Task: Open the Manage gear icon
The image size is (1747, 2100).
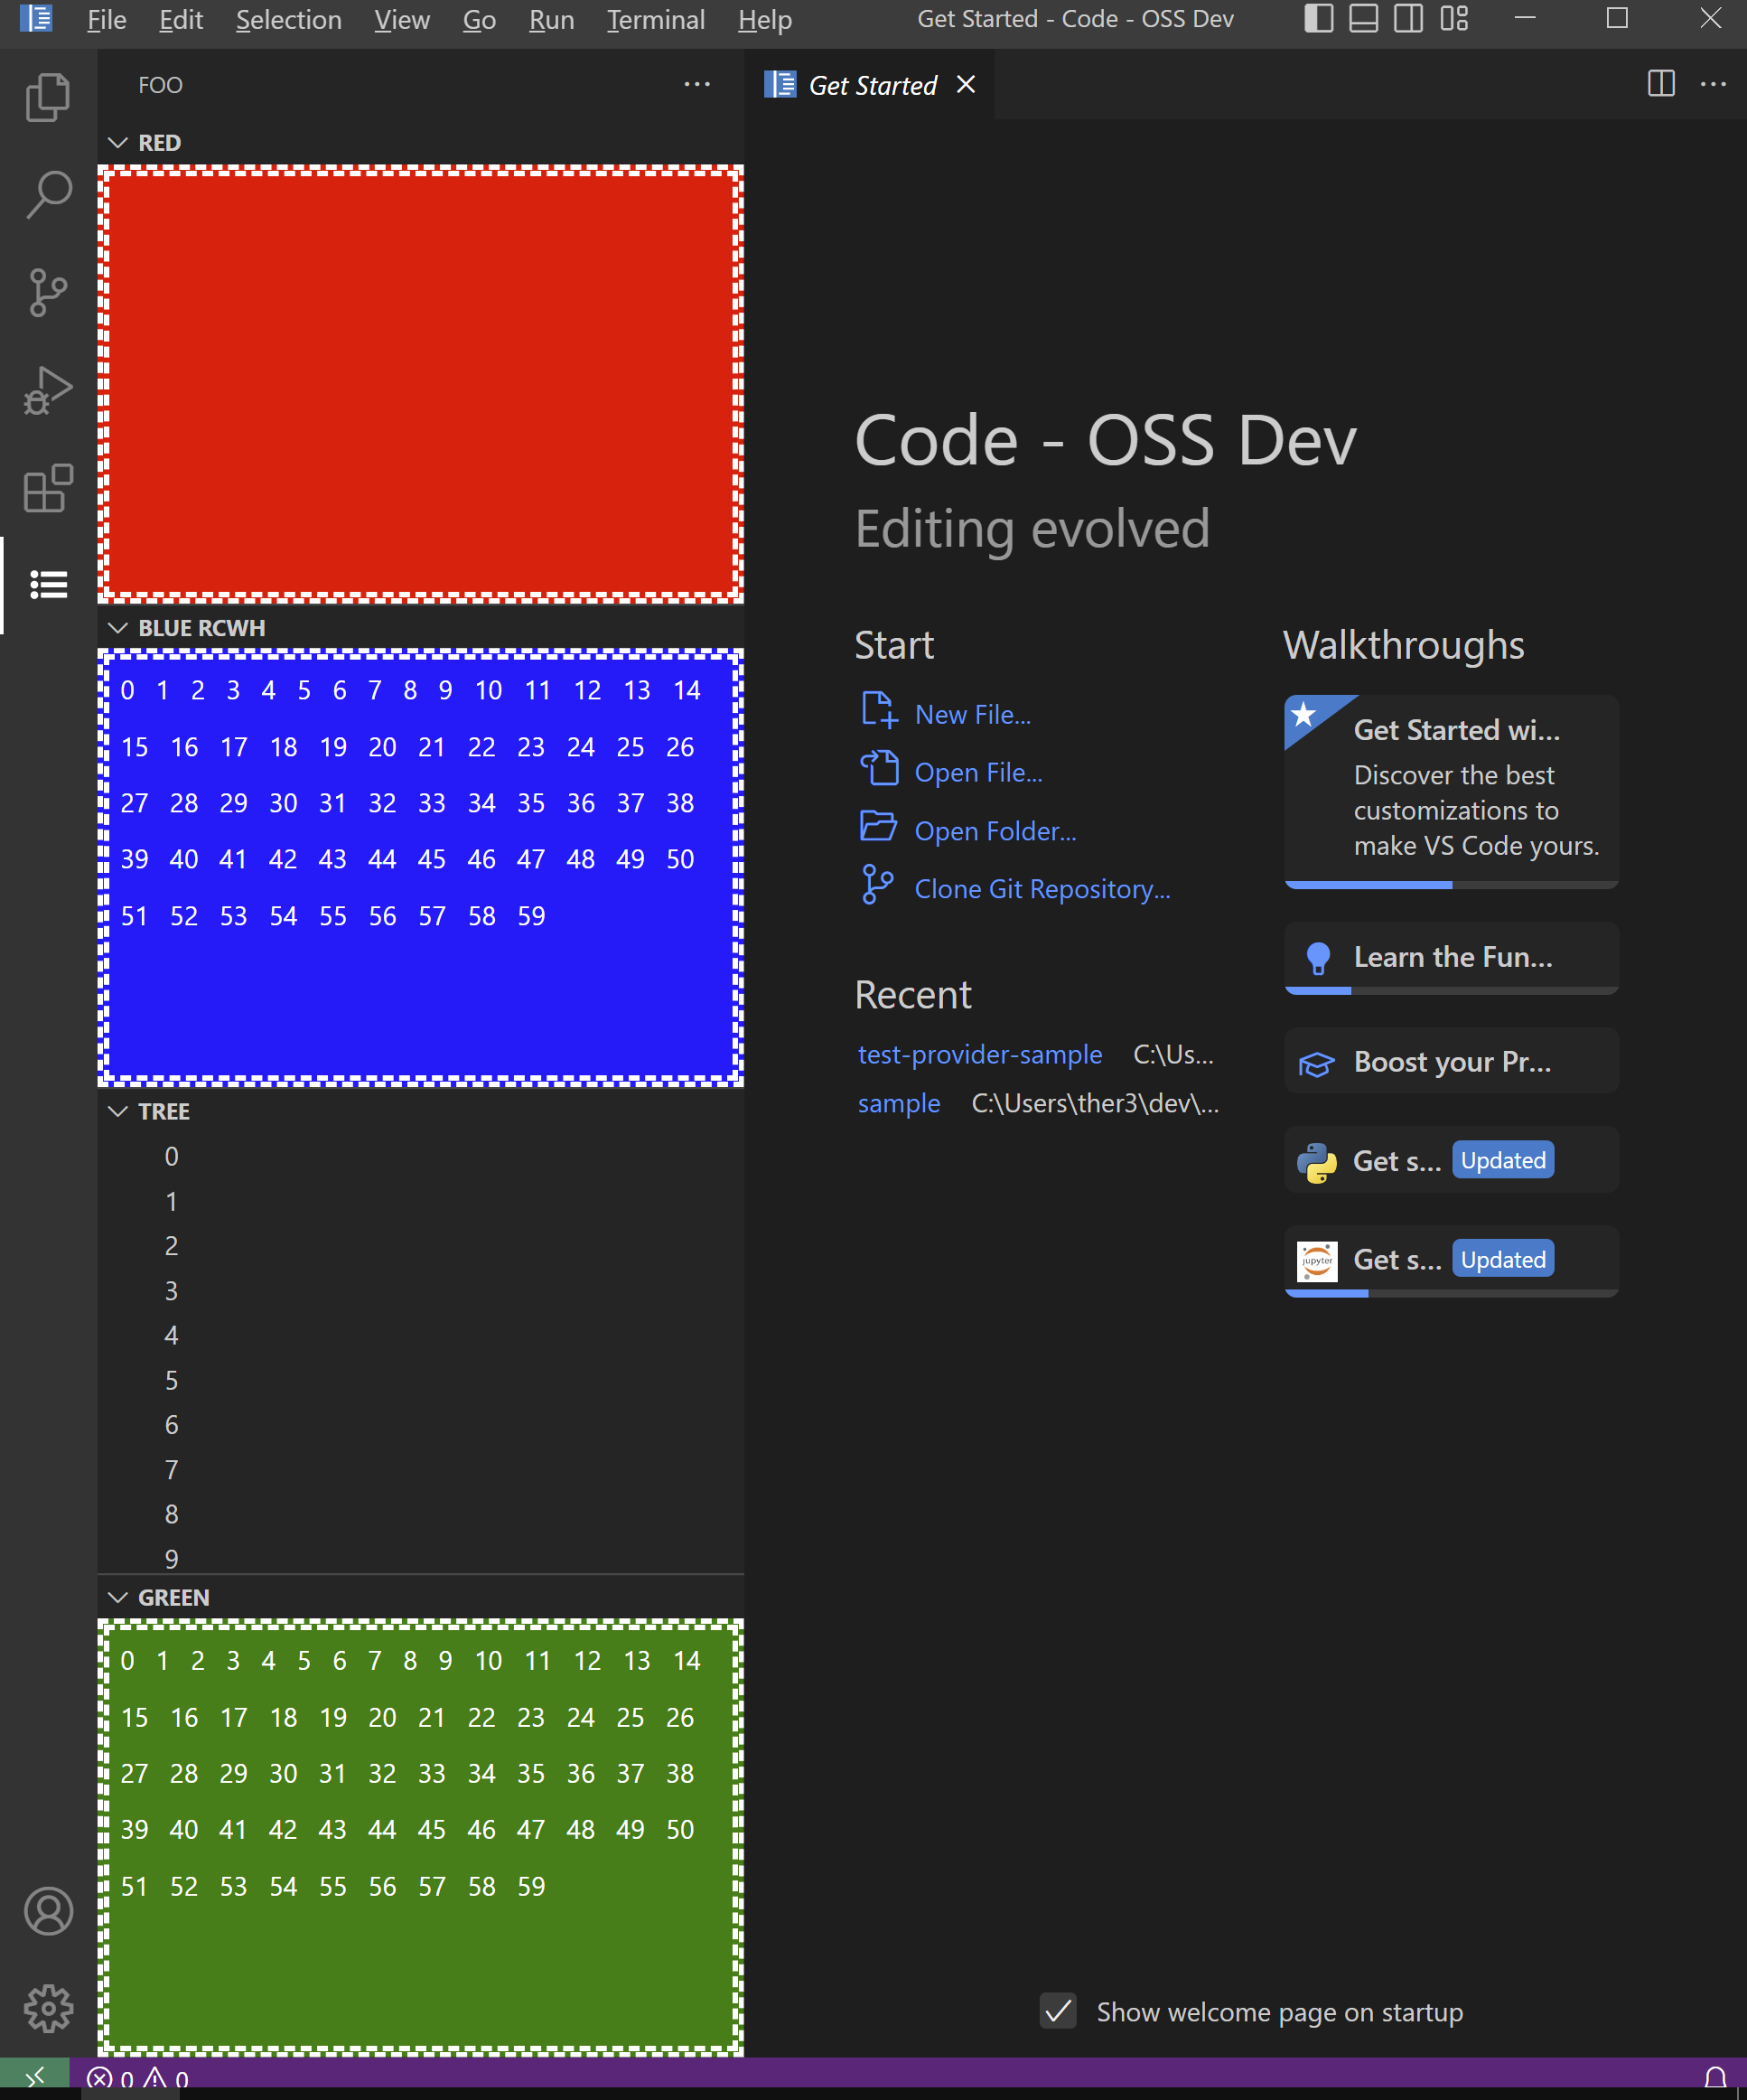Action: (x=48, y=2009)
